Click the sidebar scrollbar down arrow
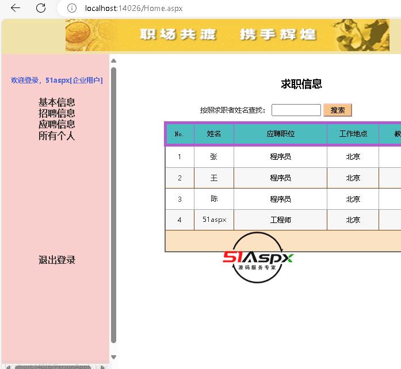The width and height of the screenshot is (401, 369). pyautogui.click(x=114, y=357)
